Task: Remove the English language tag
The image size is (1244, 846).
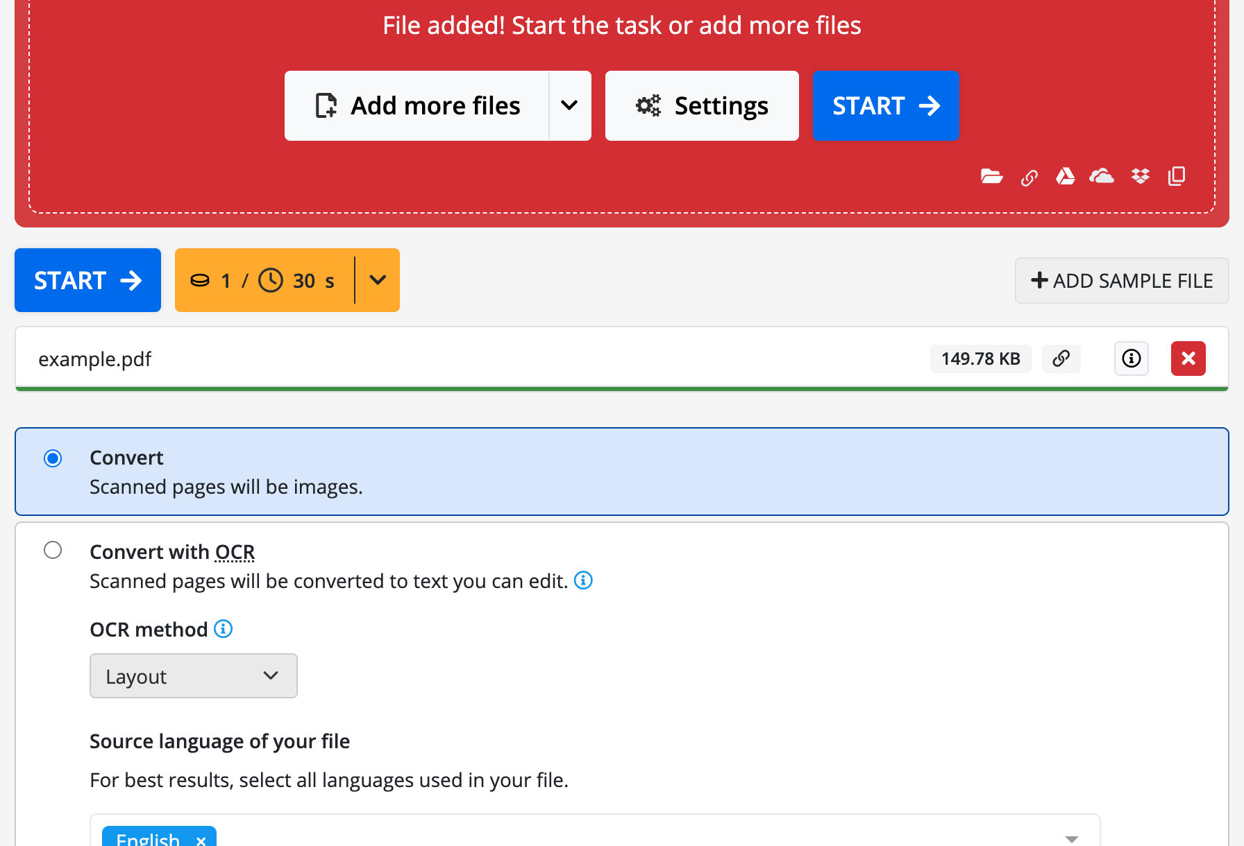Action: (x=201, y=840)
